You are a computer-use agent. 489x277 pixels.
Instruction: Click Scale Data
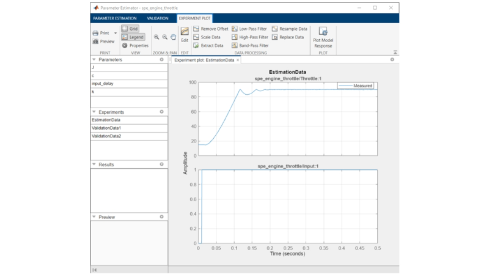[207, 37]
